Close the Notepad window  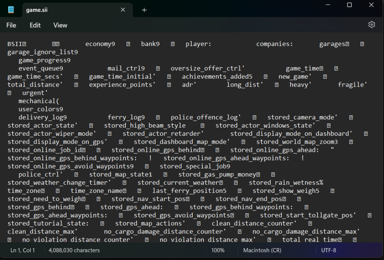tap(371, 5)
